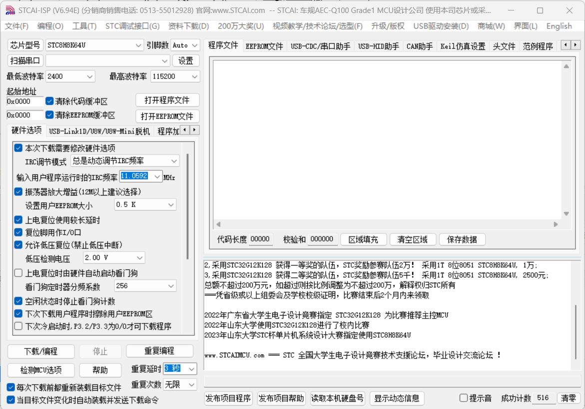Enable 上电复位时由硬件自动启动看门狗
The height and width of the screenshot is (409, 585).
point(18,272)
